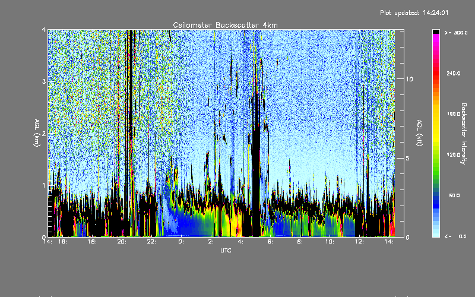
Task: Select the 'UTC' x-axis label
Action: (x=226, y=250)
